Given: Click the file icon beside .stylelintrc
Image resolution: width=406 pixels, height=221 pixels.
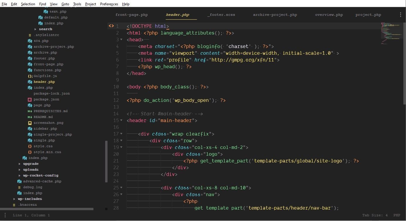Looking at the screenshot, I should coord(30,35).
